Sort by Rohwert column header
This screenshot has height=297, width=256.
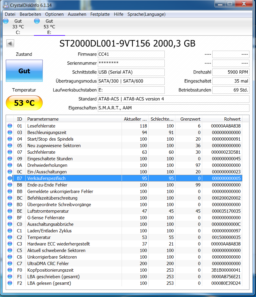coord(222,119)
